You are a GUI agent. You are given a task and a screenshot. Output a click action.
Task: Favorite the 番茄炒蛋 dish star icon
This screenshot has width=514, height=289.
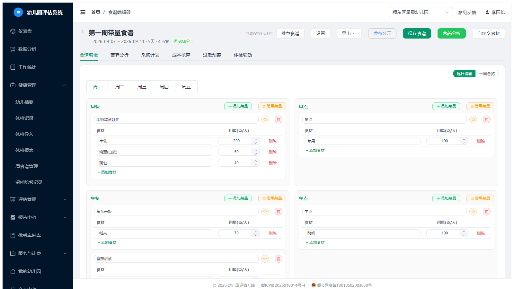point(265,259)
